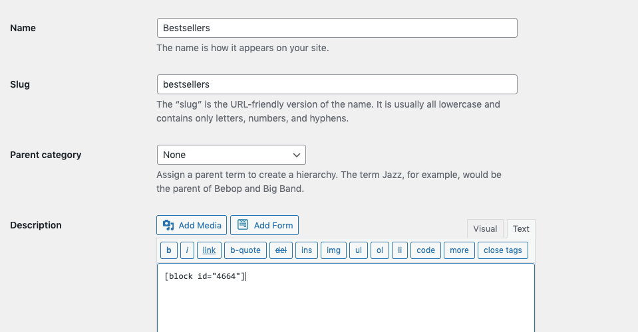Apply italic using the i quicktag
The width and height of the screenshot is (638, 332).
[x=188, y=250]
